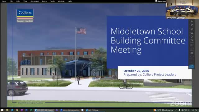Click the October 29, 2025 date text
The image size is (199, 112).
(136, 71)
